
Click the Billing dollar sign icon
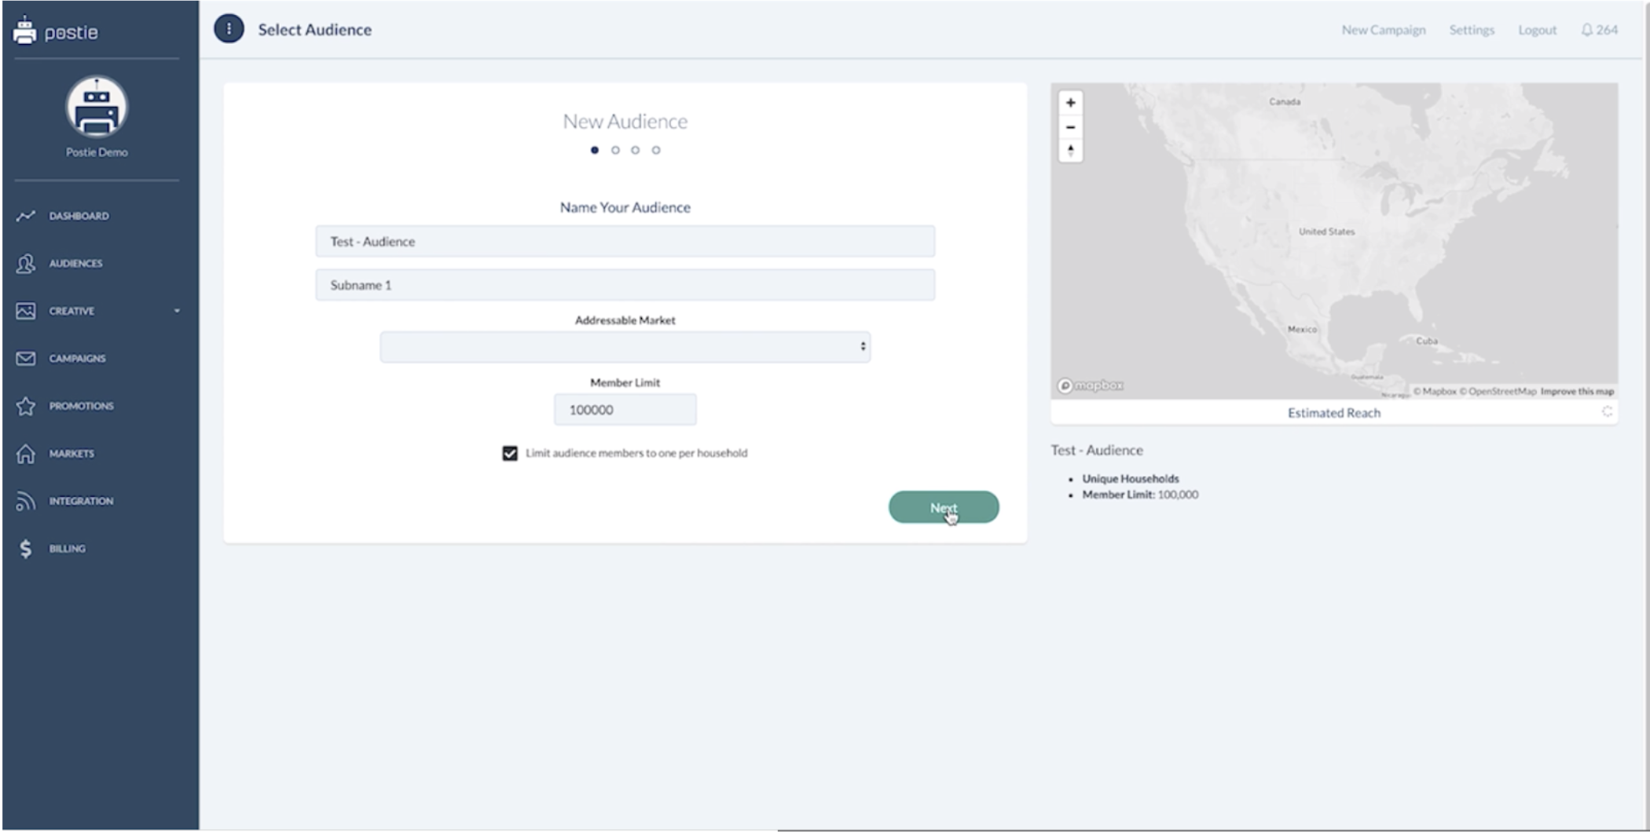pos(25,549)
